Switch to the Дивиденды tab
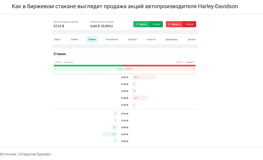The height and width of the screenshot is (160, 263). coord(172,39)
